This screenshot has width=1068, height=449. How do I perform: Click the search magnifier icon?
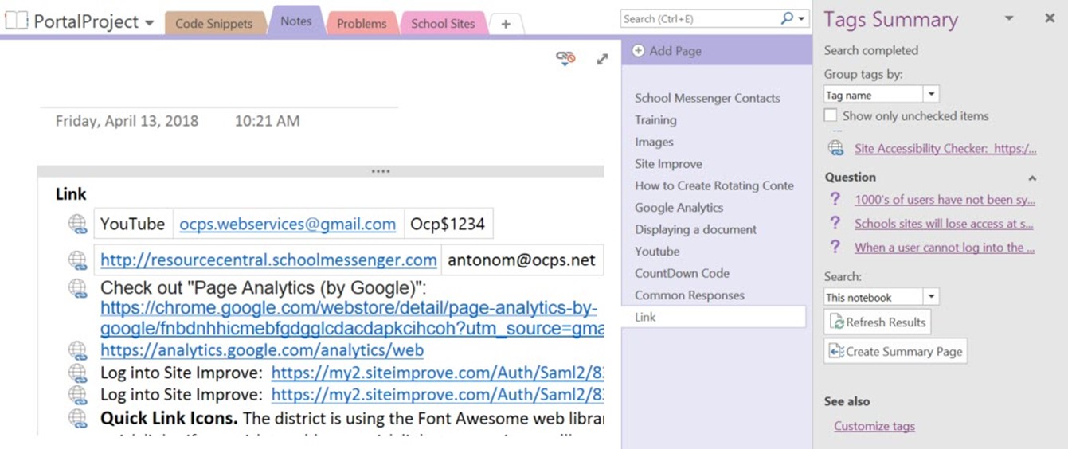tap(787, 18)
